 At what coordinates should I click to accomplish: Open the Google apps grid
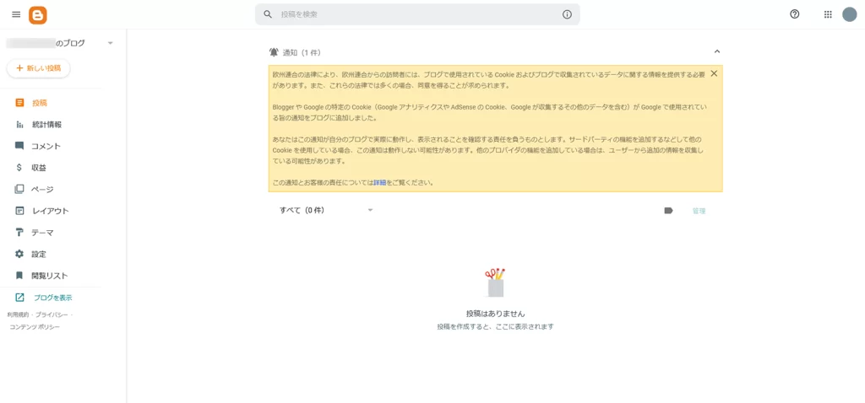point(828,14)
